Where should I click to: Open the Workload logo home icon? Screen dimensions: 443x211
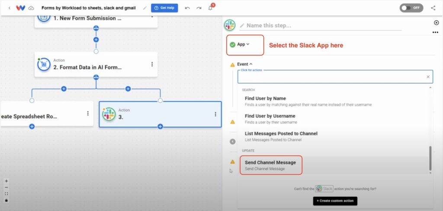pyautogui.click(x=21, y=8)
